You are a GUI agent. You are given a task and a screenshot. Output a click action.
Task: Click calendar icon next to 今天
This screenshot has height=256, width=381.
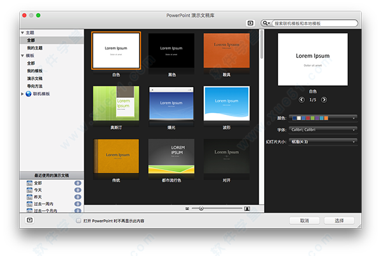[x=29, y=190]
